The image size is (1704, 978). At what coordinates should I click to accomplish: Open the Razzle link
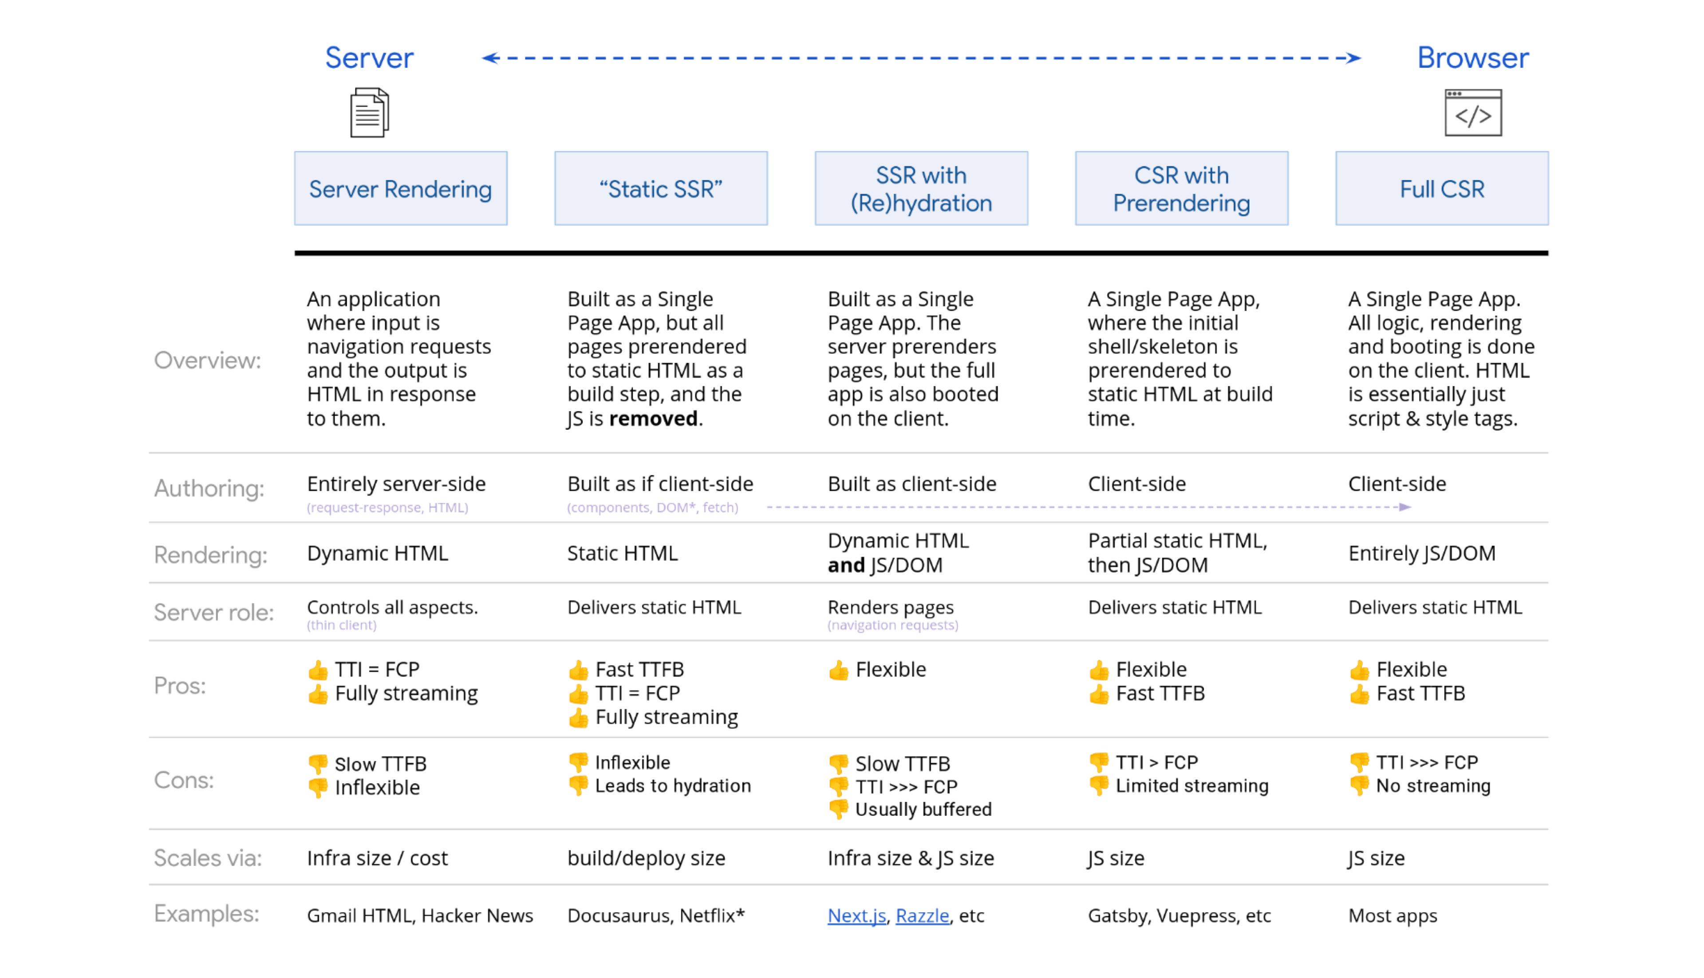pyautogui.click(x=922, y=915)
